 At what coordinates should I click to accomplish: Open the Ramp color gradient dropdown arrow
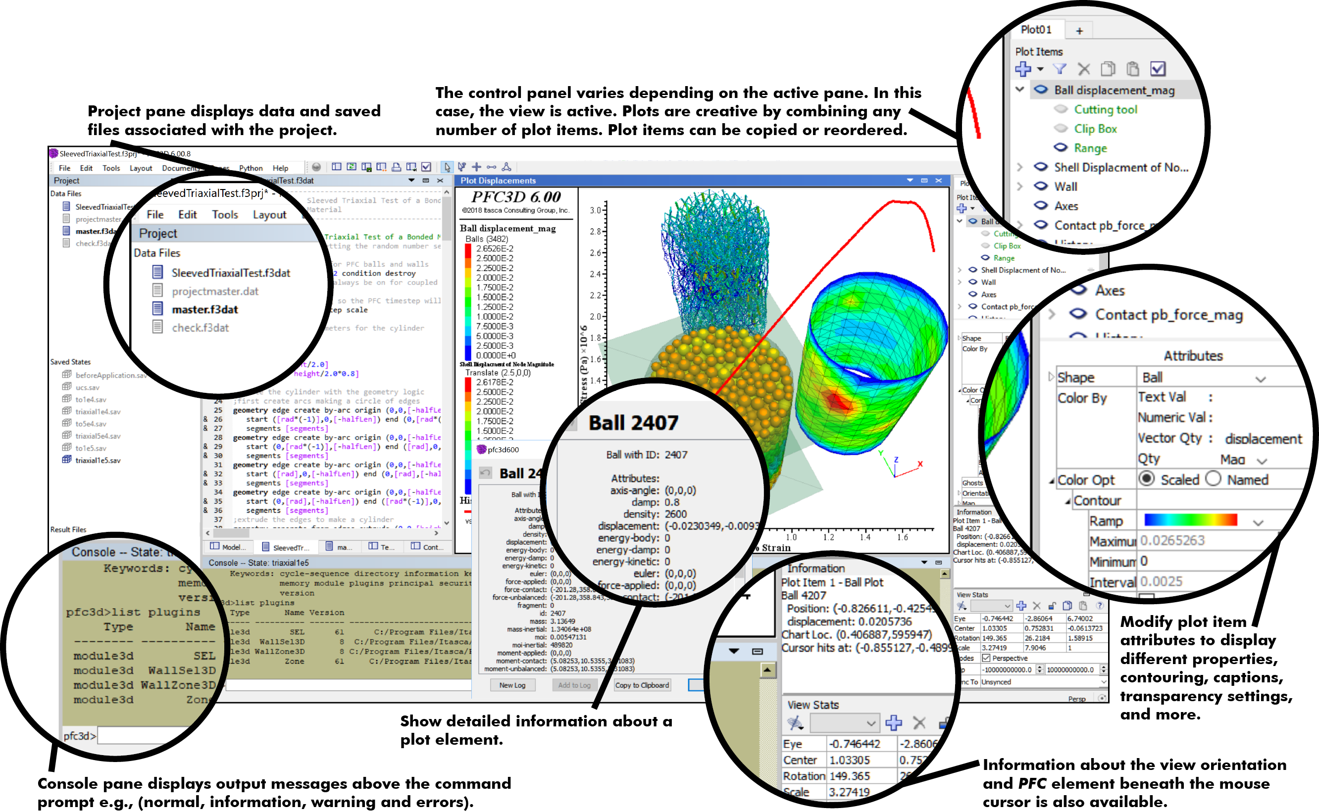[1258, 522]
